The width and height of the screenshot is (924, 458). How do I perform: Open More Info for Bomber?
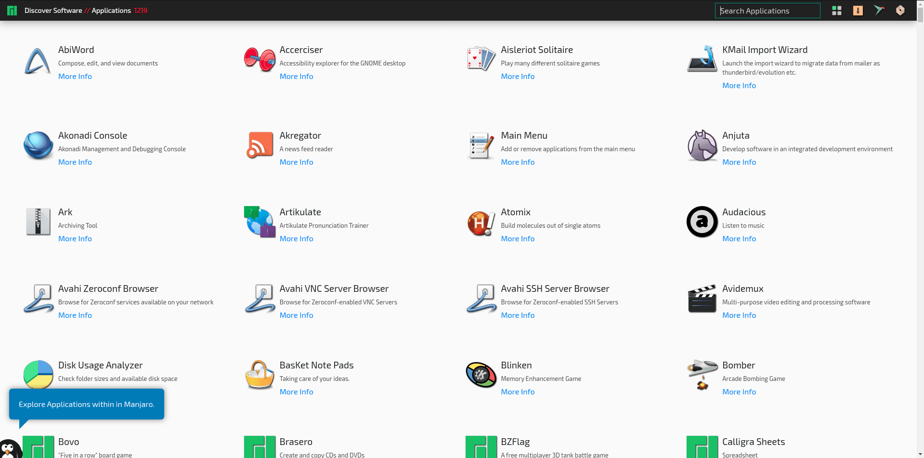click(739, 392)
